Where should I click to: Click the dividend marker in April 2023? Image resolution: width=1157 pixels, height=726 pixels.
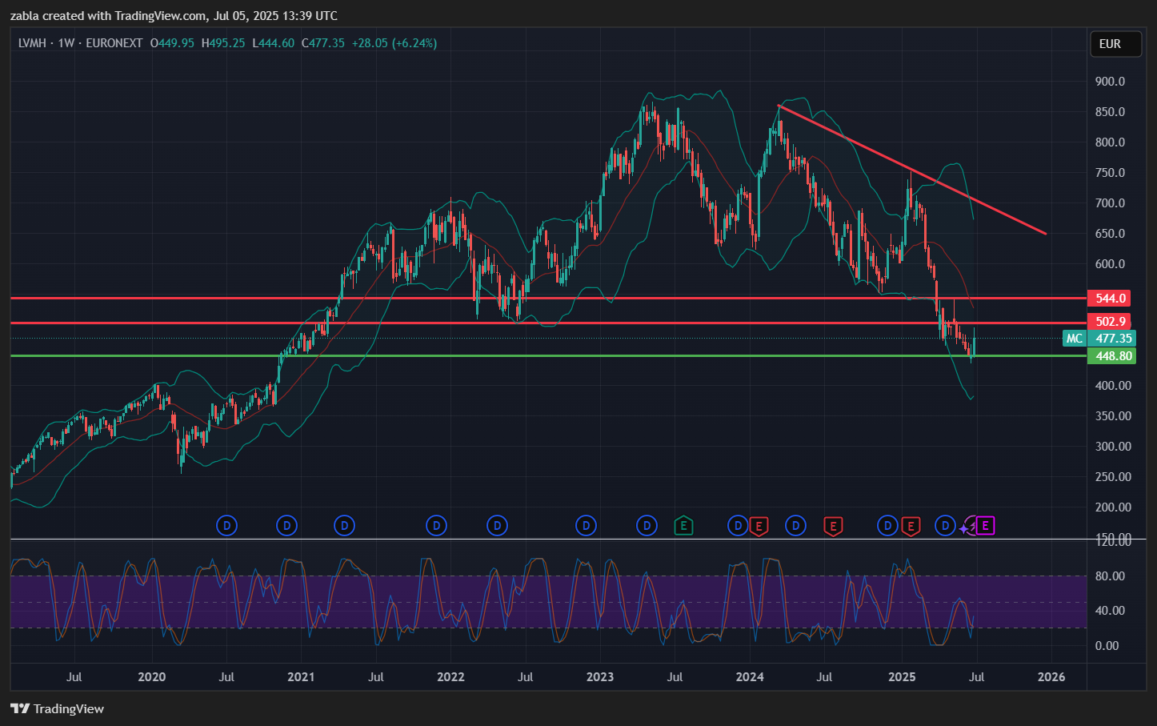point(647,526)
